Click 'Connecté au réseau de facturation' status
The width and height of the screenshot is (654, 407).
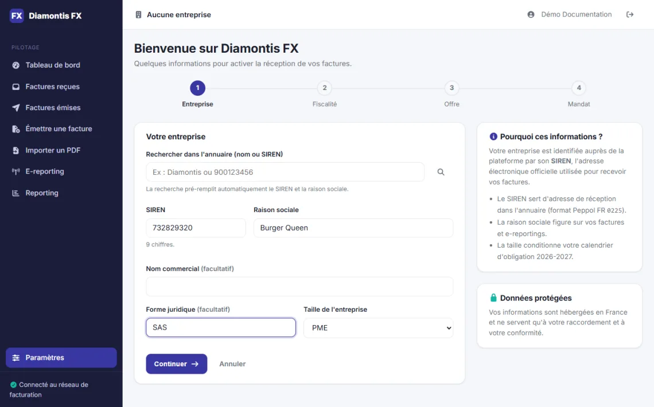(x=49, y=389)
